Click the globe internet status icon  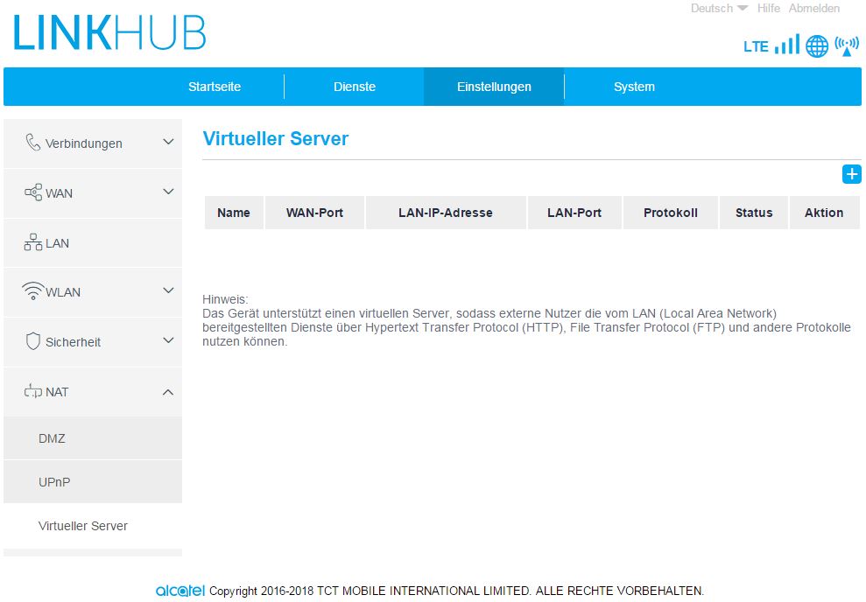click(x=817, y=46)
